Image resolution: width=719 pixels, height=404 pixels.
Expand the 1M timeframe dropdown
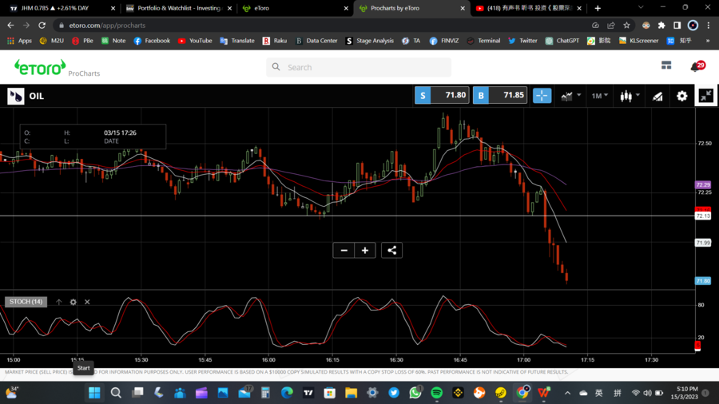(599, 96)
